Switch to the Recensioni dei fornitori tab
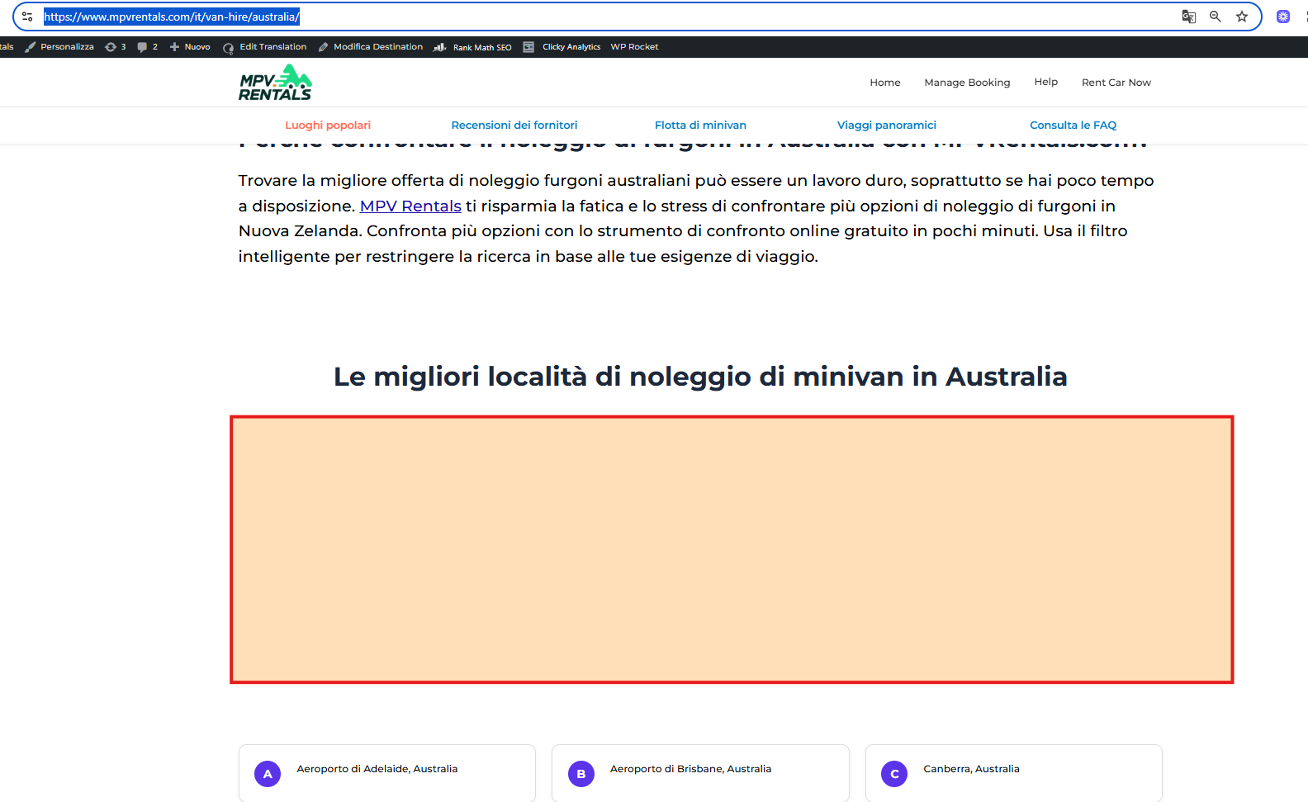1308x802 pixels. [514, 126]
